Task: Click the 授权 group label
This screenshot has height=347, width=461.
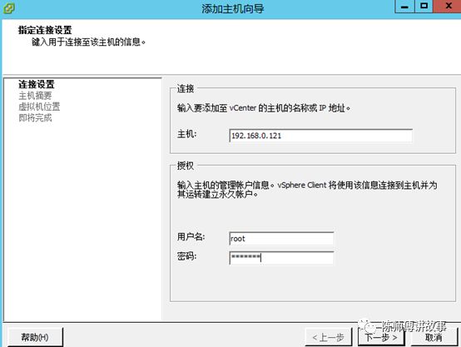Action: tap(186, 166)
